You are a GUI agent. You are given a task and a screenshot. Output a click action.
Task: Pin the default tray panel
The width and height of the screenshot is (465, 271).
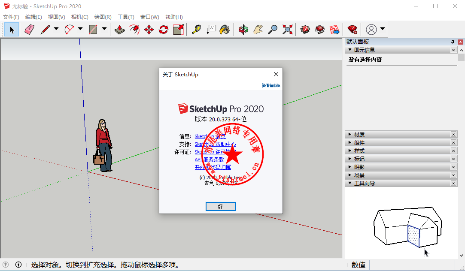coord(453,42)
